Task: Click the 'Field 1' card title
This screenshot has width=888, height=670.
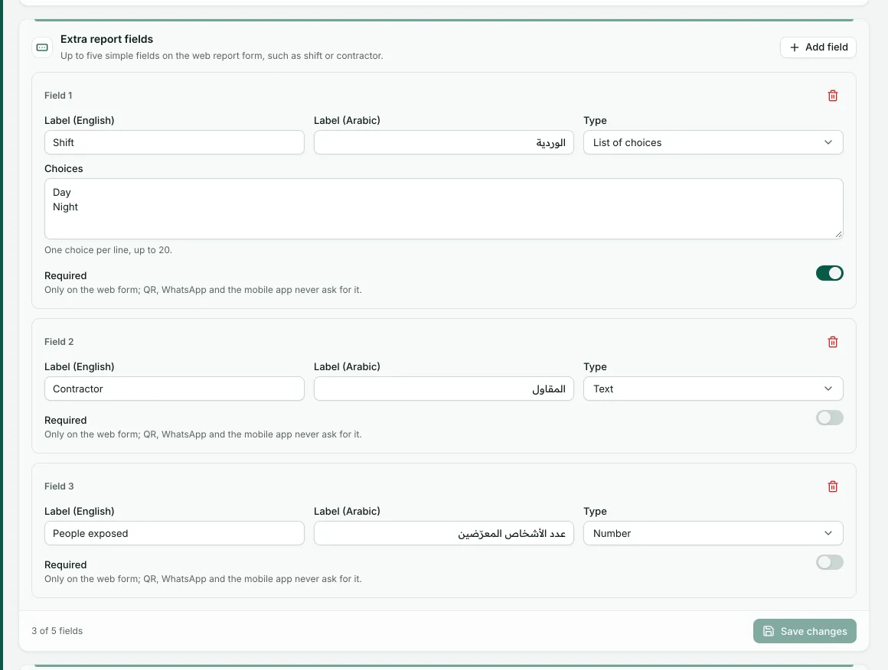Action: [58, 96]
